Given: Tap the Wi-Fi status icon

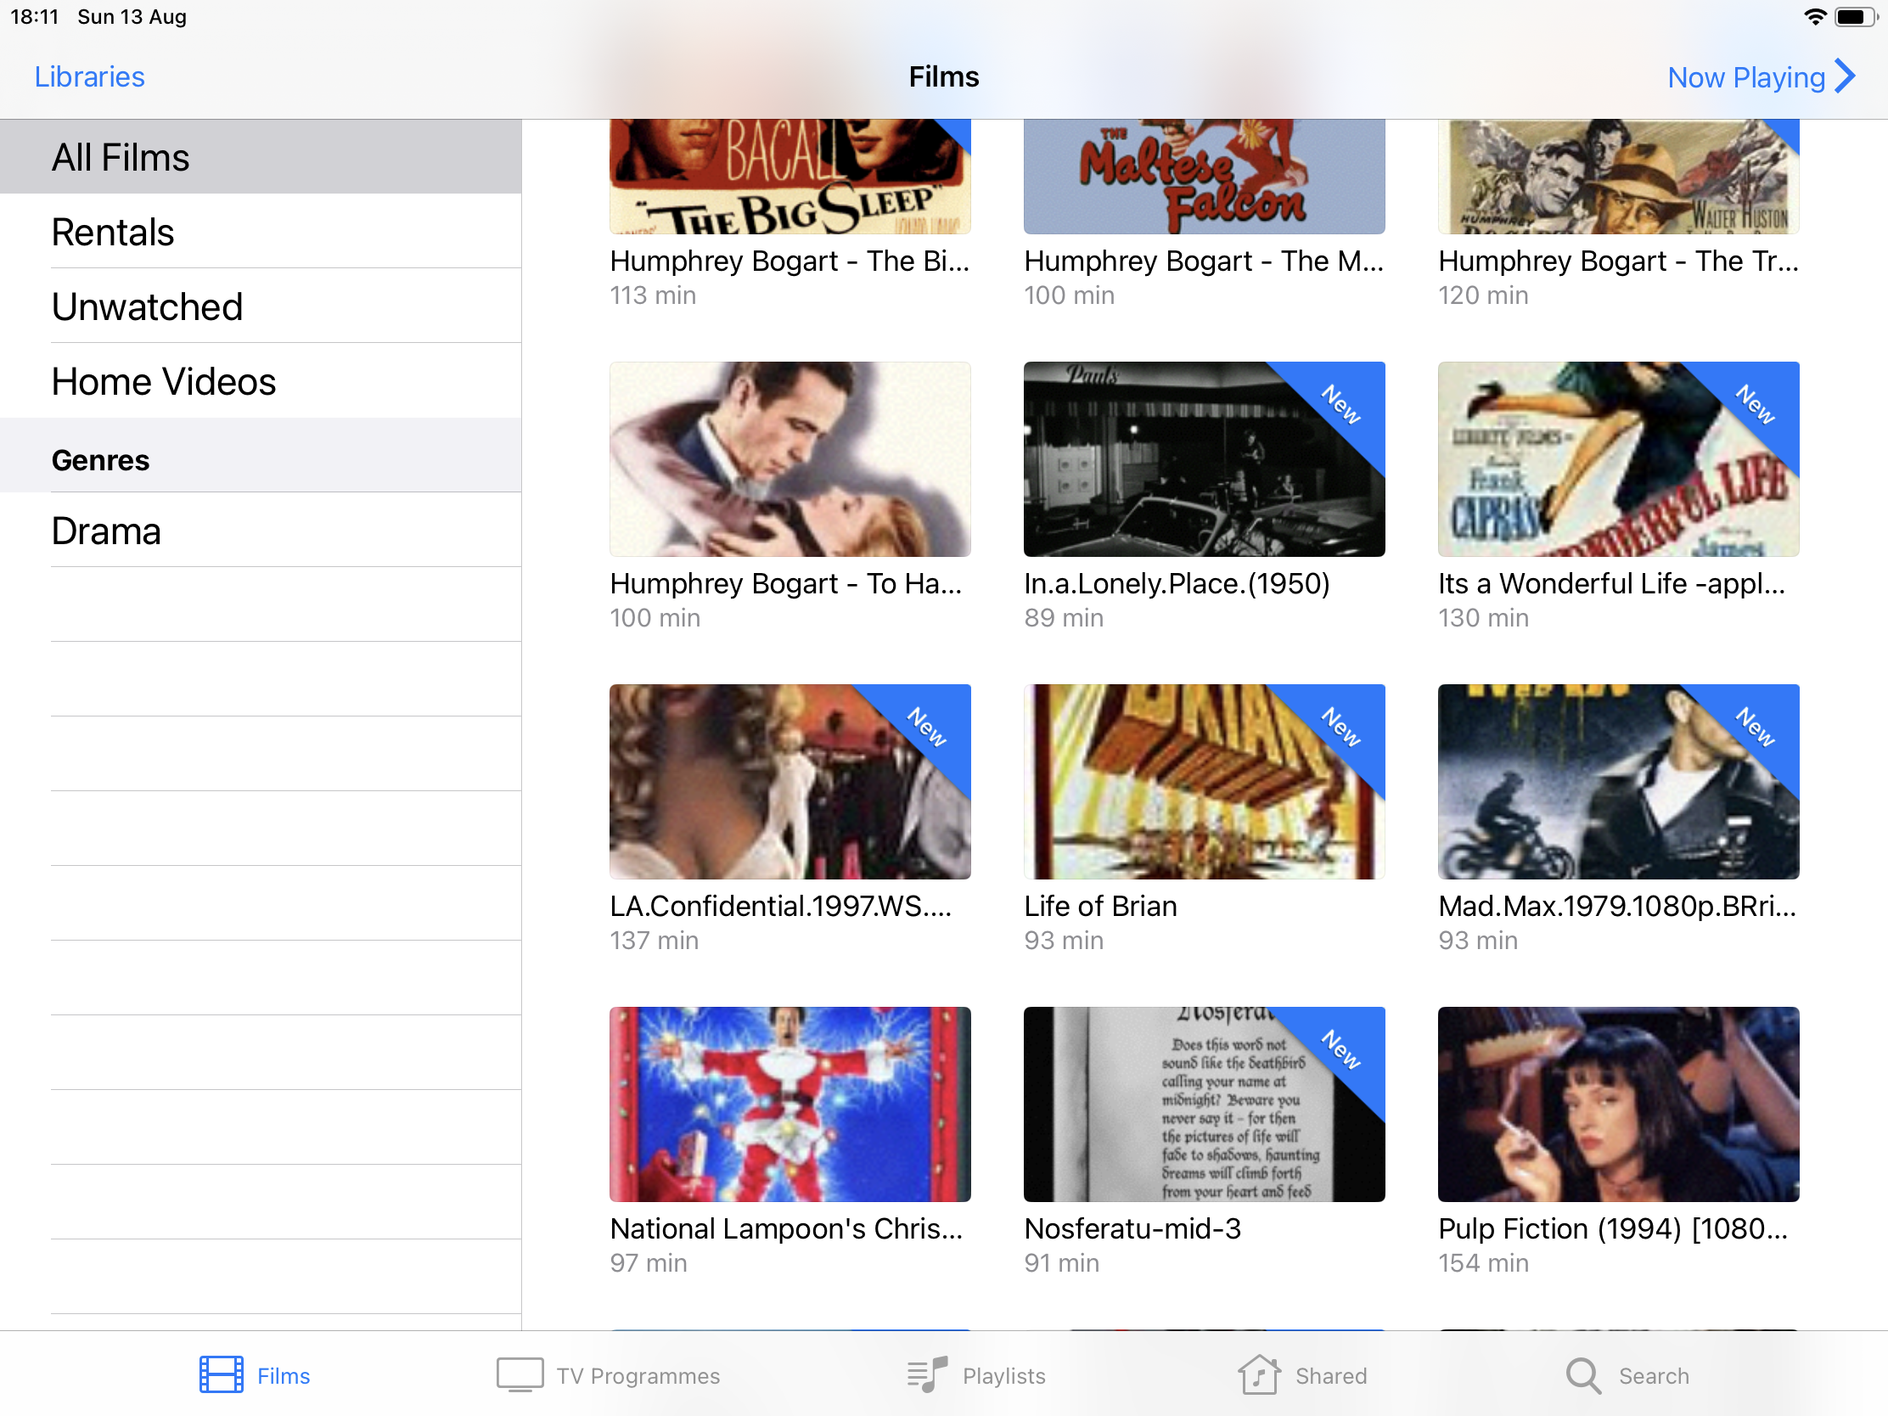Looking at the screenshot, I should [x=1815, y=17].
